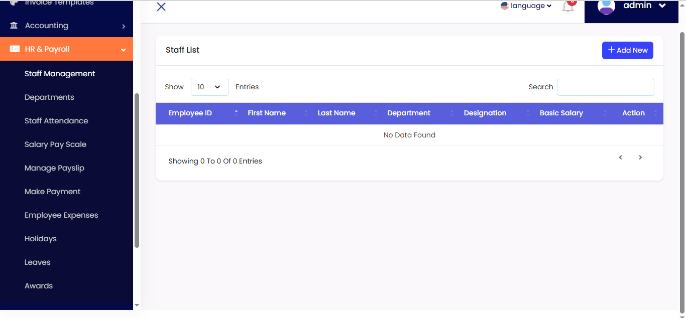This screenshot has height=318, width=686.
Task: Sort table by Basic Salary header
Action: point(561,113)
